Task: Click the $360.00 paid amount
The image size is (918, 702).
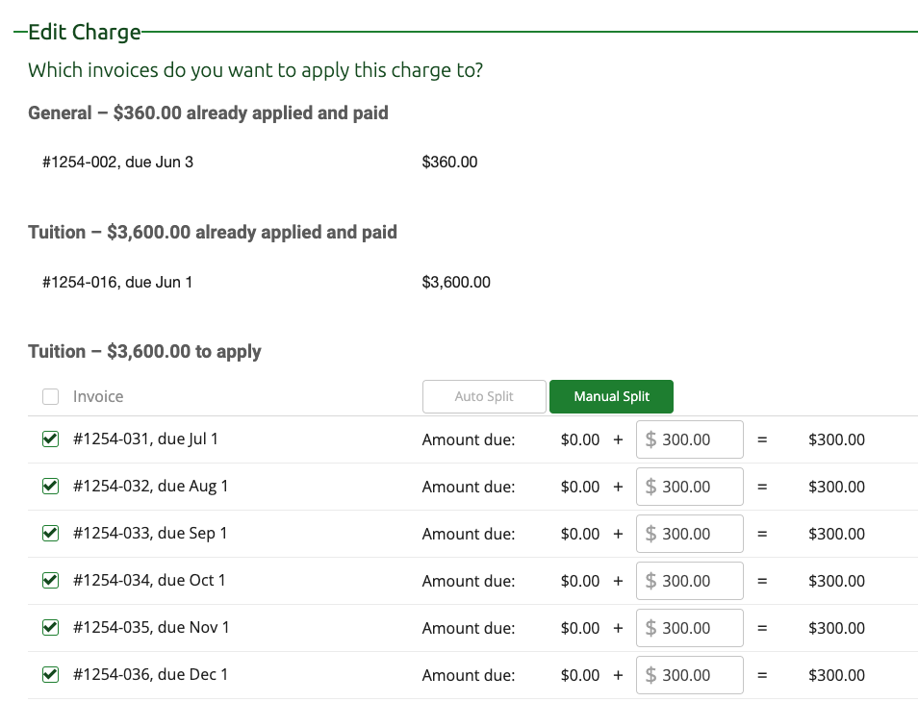Action: pyautogui.click(x=449, y=163)
